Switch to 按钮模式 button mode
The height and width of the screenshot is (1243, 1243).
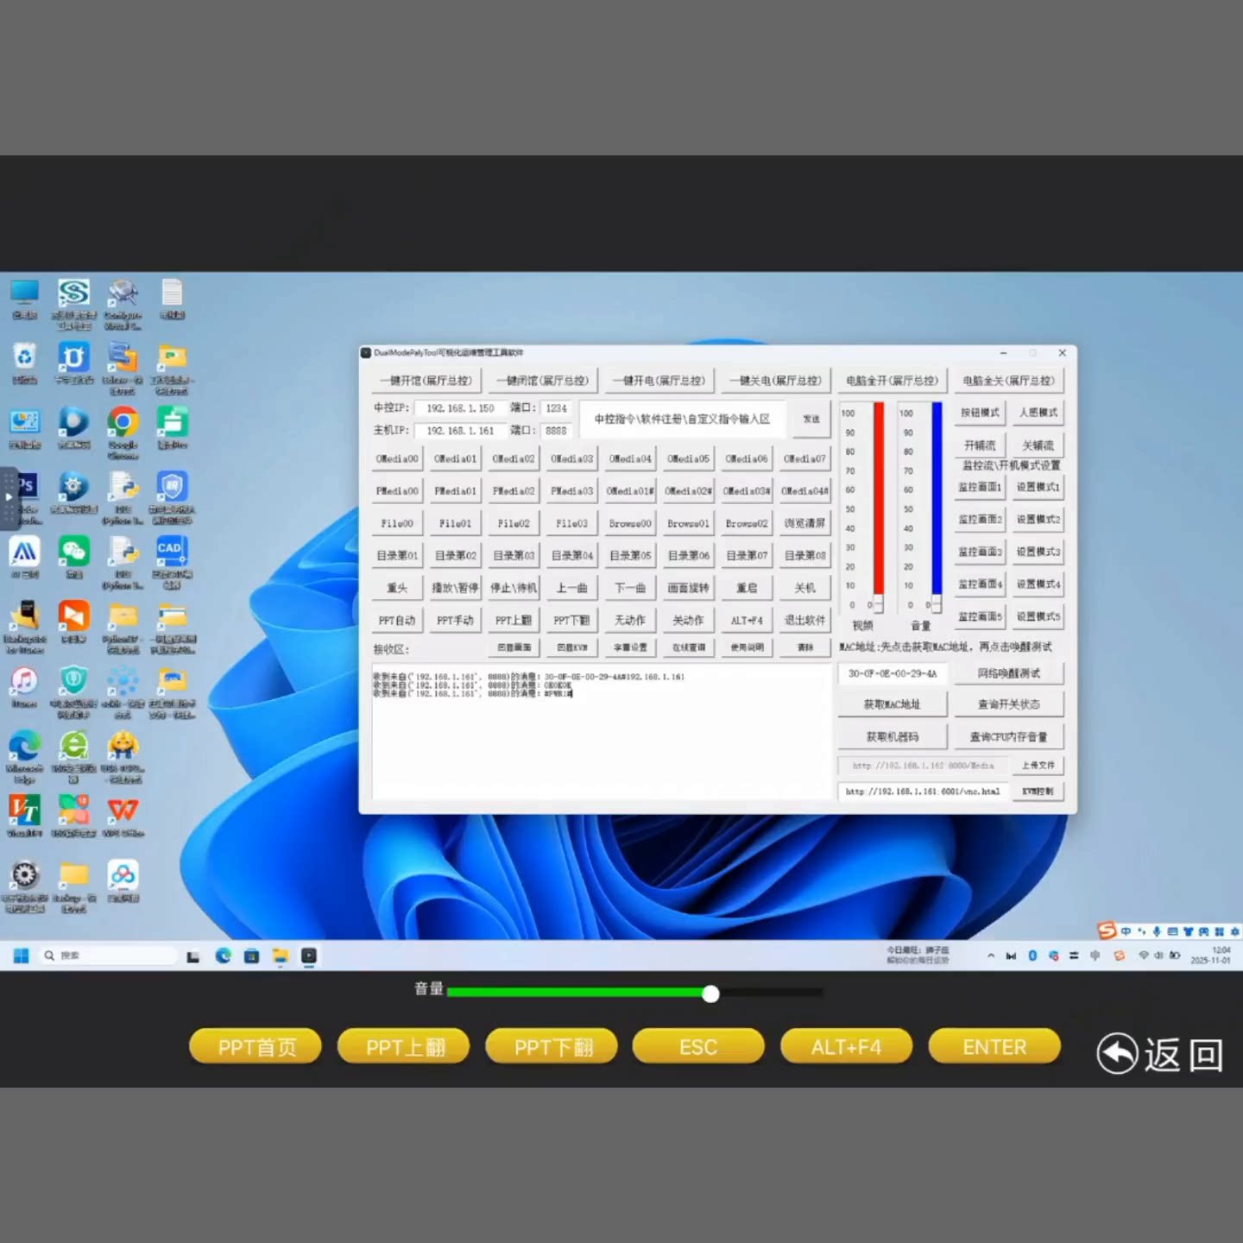(980, 413)
